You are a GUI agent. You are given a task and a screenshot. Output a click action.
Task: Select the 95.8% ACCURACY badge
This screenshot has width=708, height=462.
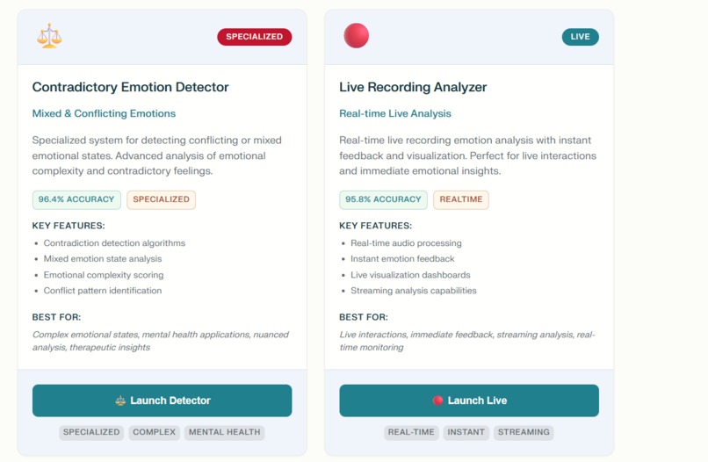(383, 199)
